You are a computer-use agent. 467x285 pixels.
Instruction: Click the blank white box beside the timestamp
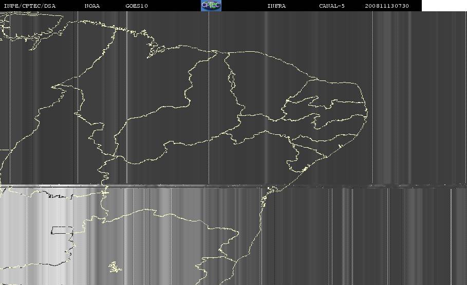(444, 5)
